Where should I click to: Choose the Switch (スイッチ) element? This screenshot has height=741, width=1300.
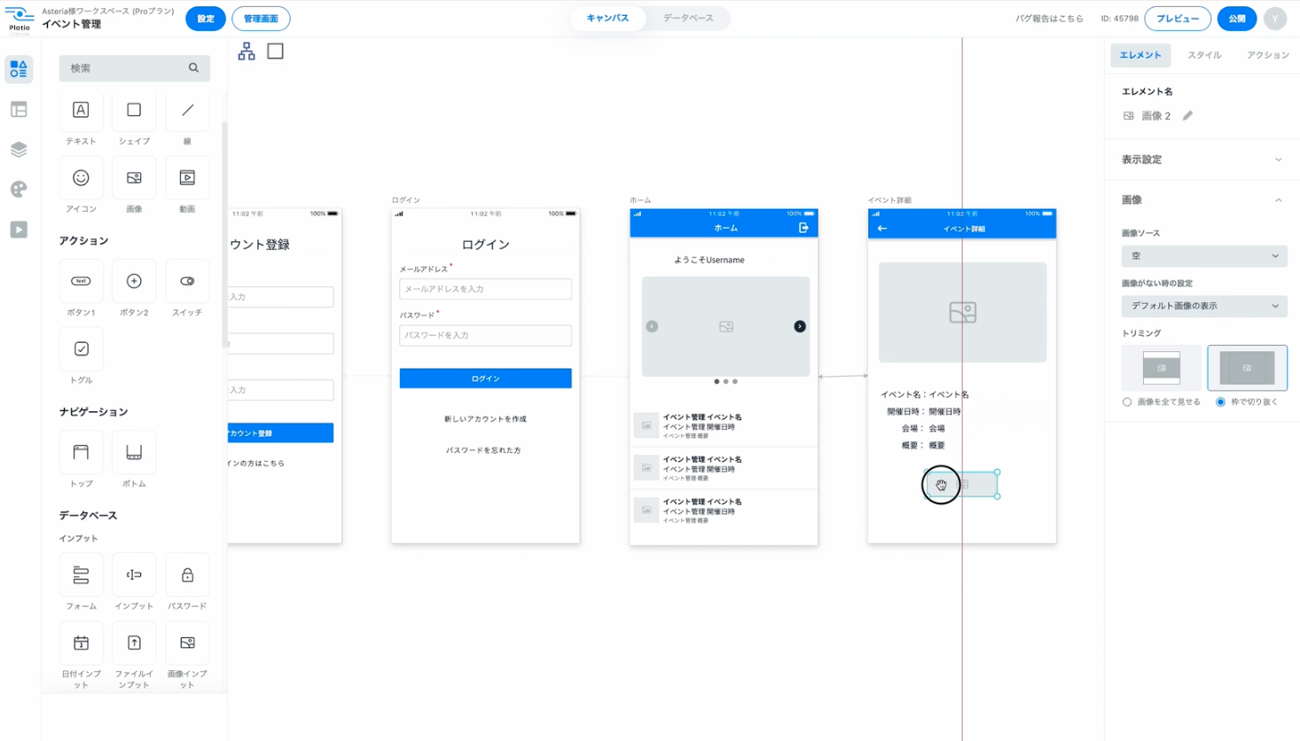187,281
